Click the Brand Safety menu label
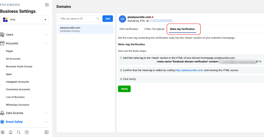The image size is (264, 137). coord(14,122)
